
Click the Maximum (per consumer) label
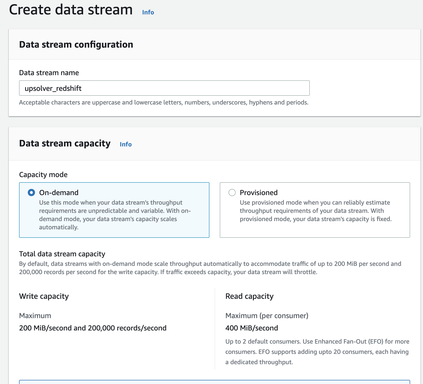coord(267,316)
